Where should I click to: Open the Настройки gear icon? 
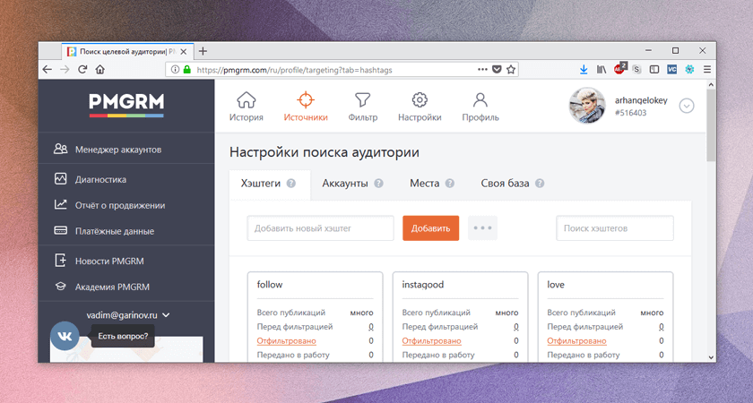(420, 99)
